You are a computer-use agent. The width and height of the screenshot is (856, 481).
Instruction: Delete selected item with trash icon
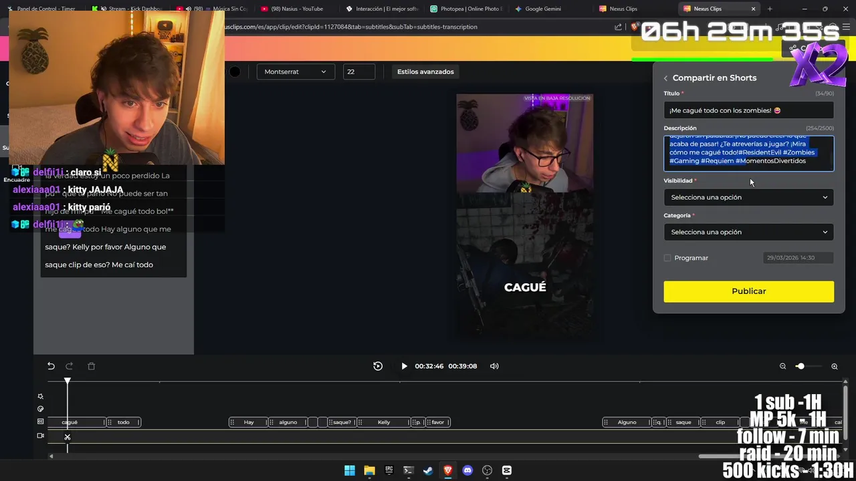[x=92, y=366]
